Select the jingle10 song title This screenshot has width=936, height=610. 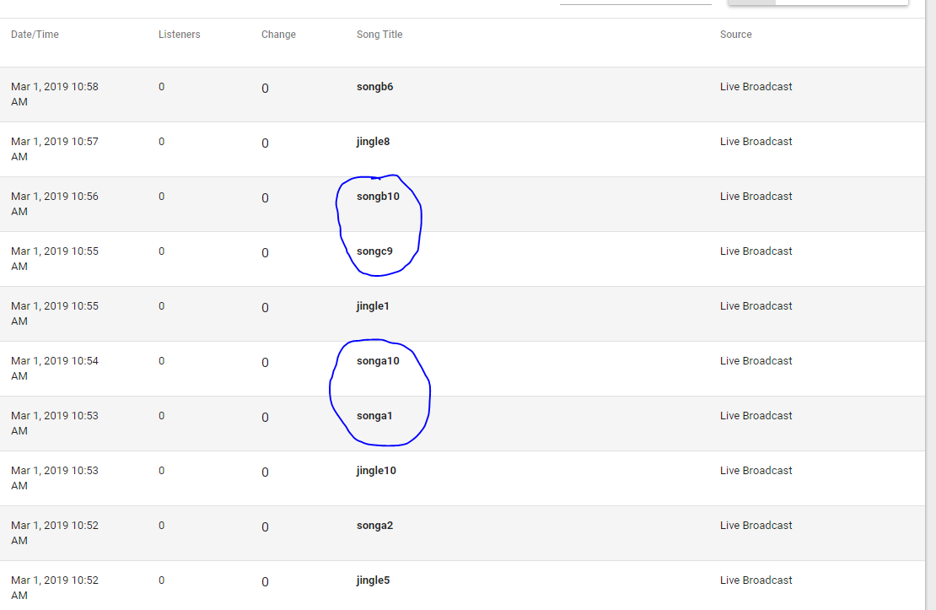tap(376, 471)
